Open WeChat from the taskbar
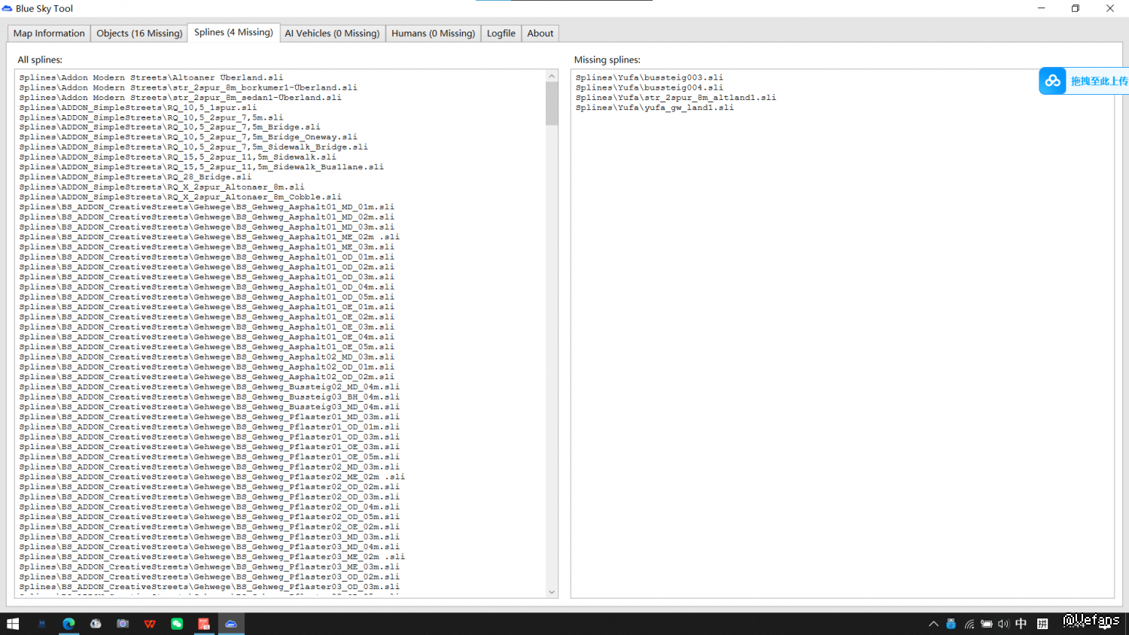The width and height of the screenshot is (1129, 635). (177, 624)
